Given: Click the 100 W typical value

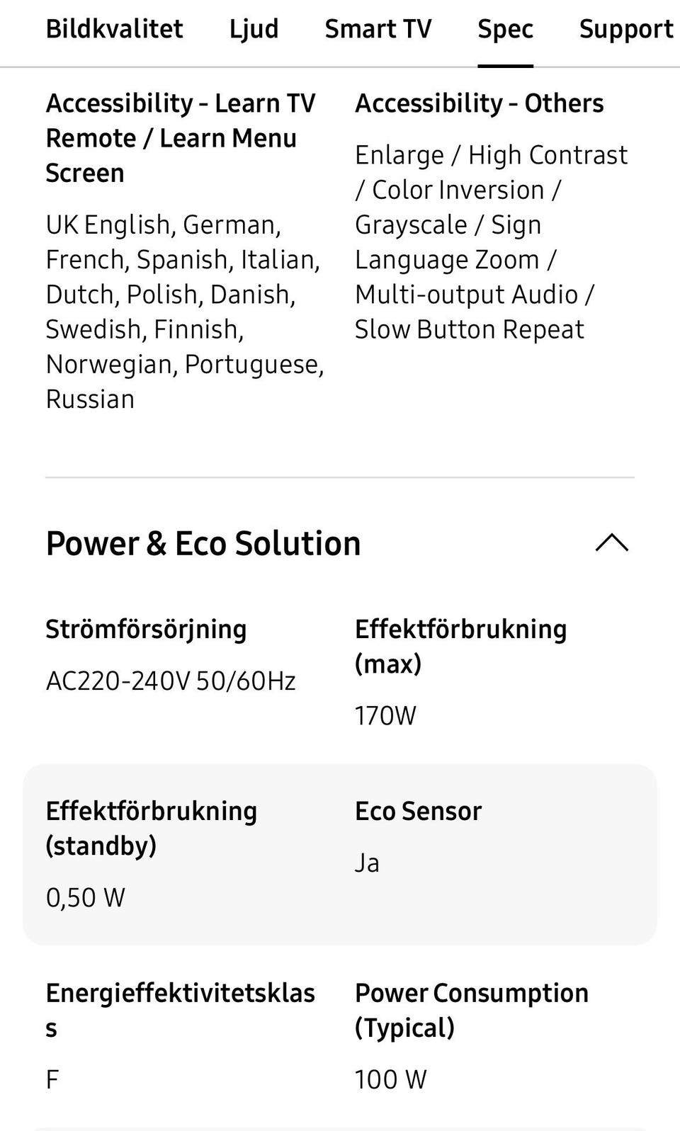Looking at the screenshot, I should (x=390, y=1079).
